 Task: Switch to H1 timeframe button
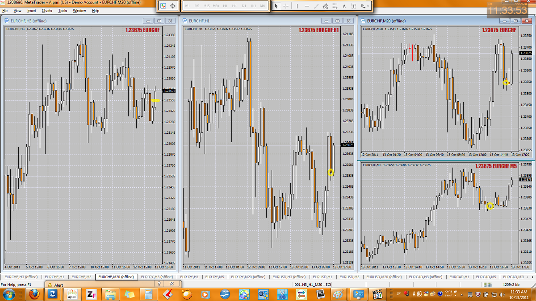point(225,6)
